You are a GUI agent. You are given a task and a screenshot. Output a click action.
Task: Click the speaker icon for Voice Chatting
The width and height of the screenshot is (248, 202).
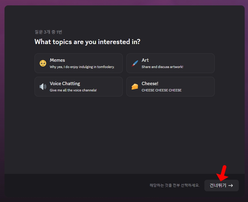[x=43, y=87]
